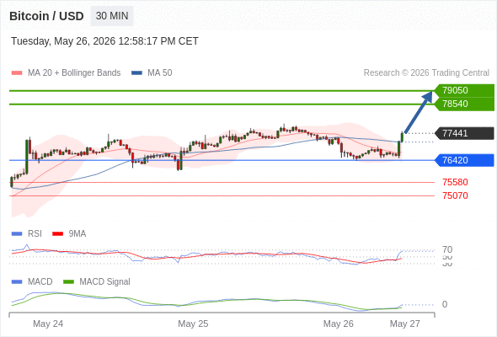Select the 79050 green resistance label
The image size is (497, 337).
click(x=464, y=90)
